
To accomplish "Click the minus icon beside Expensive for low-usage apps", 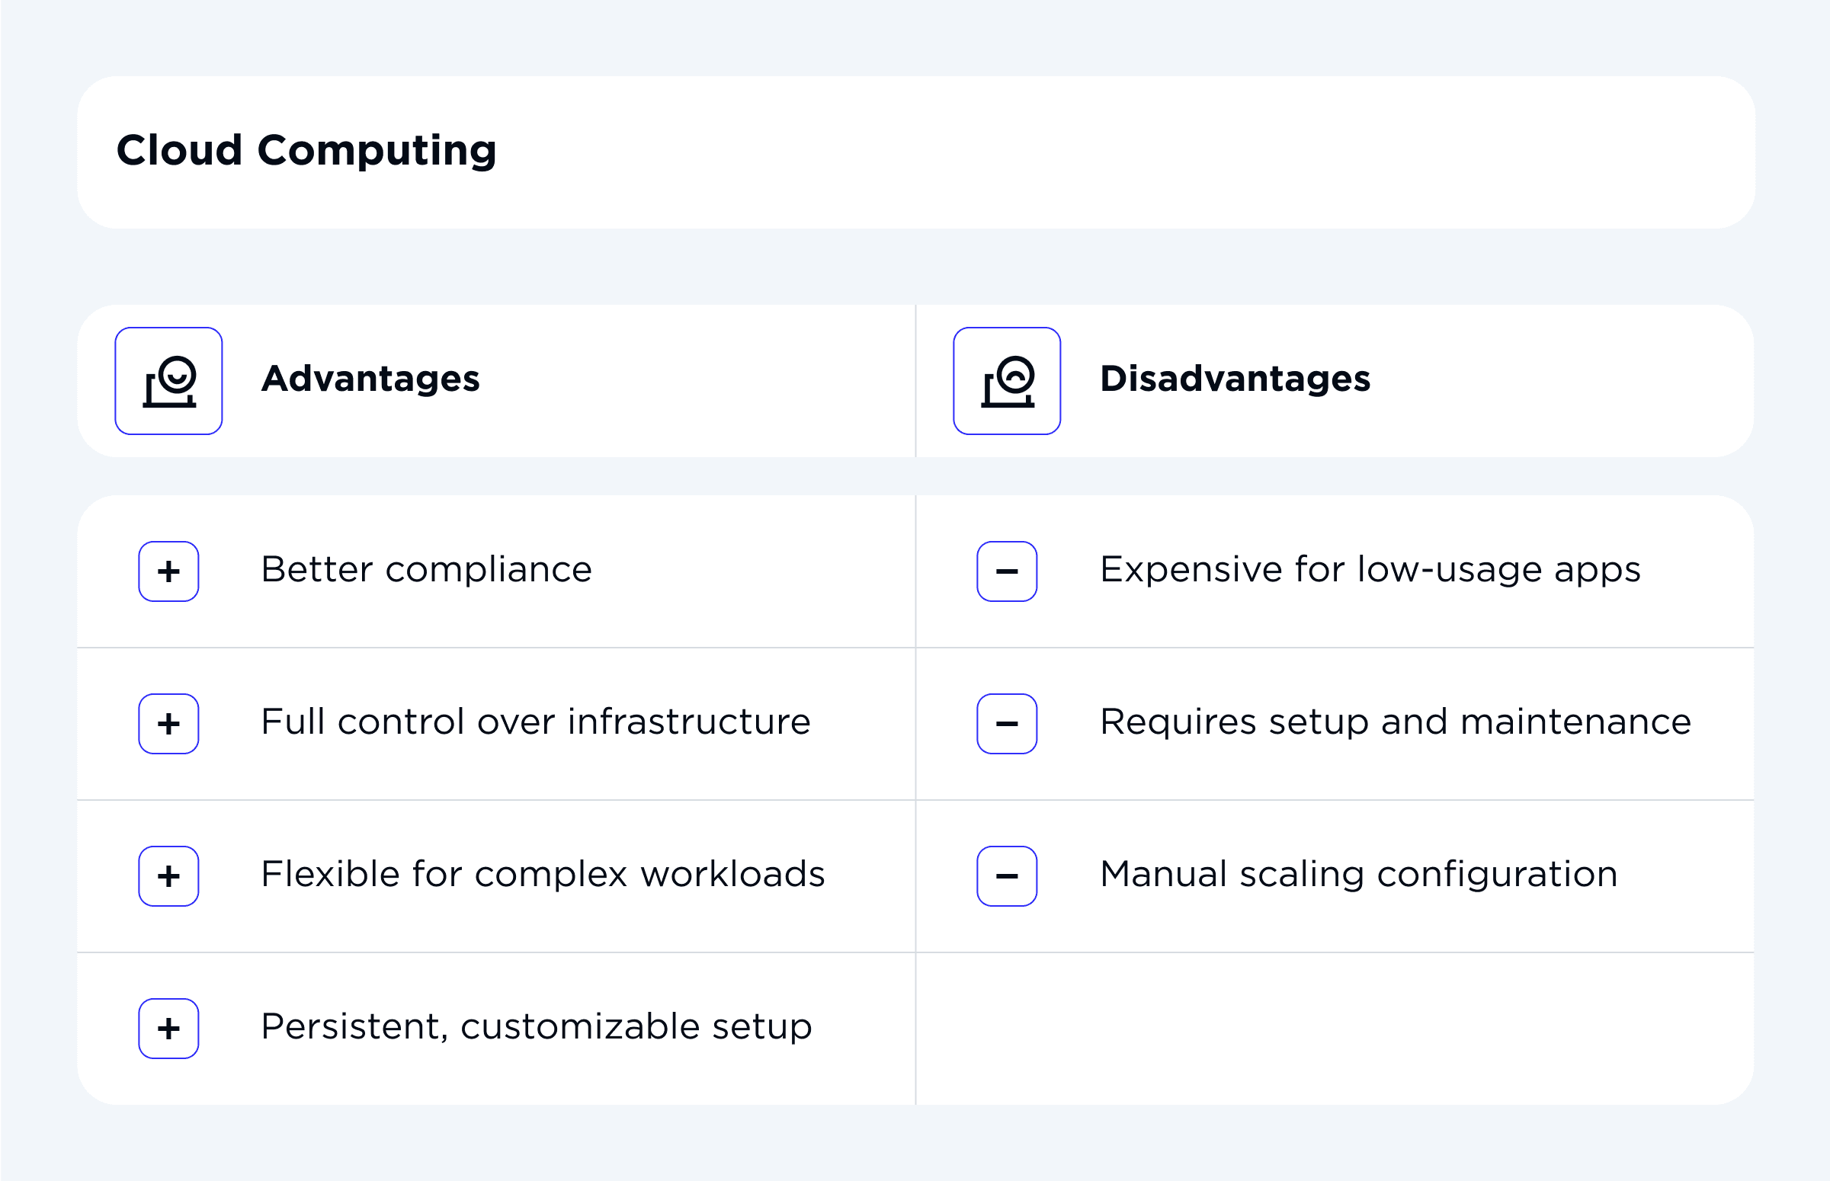I will (x=1007, y=571).
